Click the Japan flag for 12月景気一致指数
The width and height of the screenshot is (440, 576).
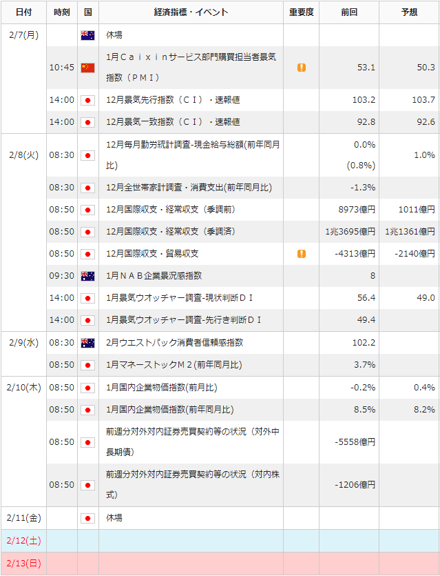pyautogui.click(x=87, y=122)
